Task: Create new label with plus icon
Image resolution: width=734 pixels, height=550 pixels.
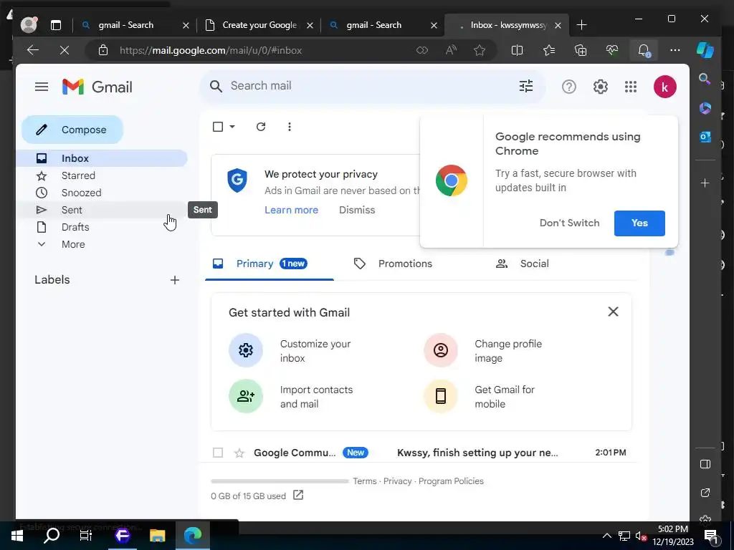Action: [175, 280]
